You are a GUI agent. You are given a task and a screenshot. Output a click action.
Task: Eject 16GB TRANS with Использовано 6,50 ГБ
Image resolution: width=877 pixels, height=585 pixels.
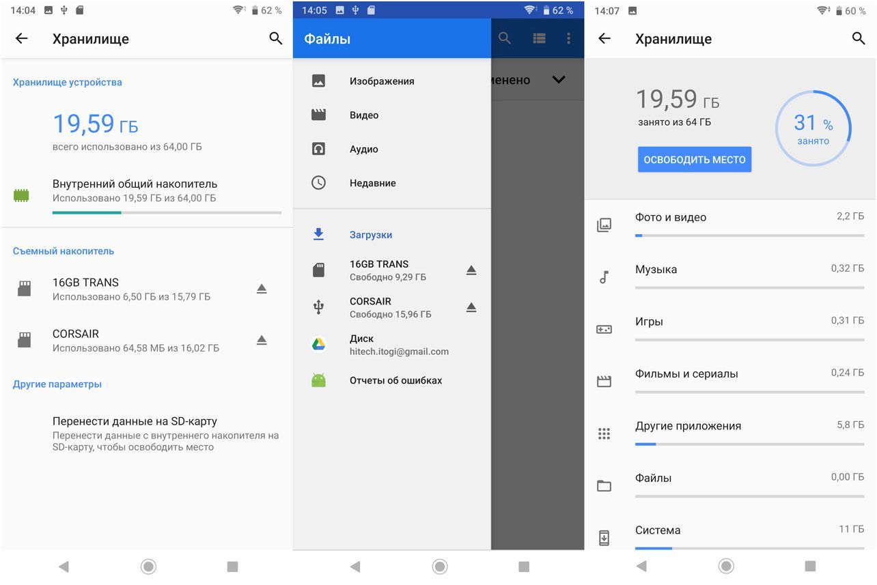tap(262, 289)
